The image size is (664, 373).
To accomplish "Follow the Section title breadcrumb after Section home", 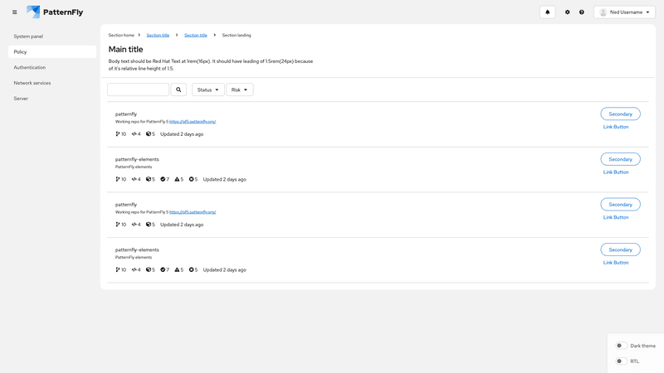I will tap(158, 35).
